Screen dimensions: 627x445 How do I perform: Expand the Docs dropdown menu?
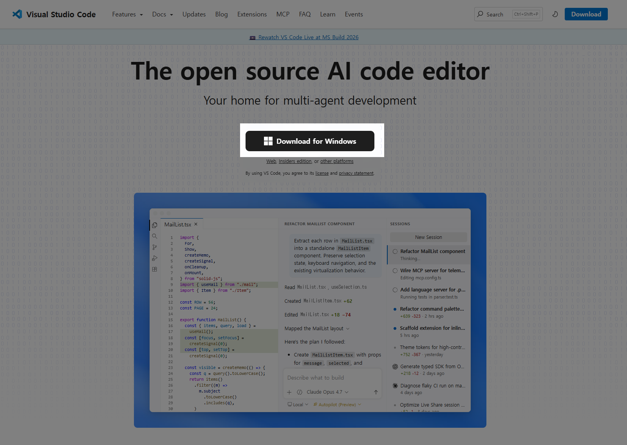tap(163, 14)
